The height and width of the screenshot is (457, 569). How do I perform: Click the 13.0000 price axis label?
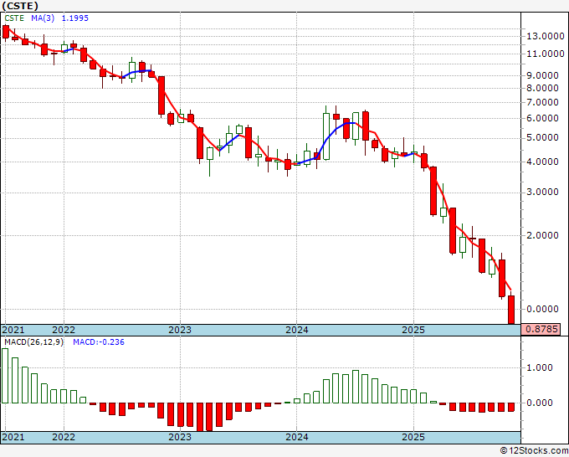pyautogui.click(x=546, y=36)
